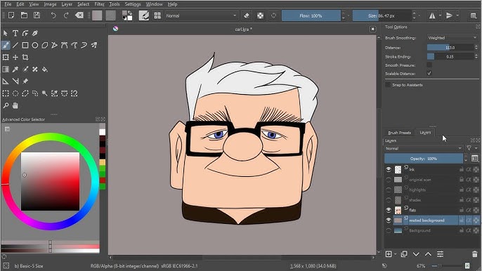The image size is (482, 271).
Task: Move the layer up with arrow
Action: coord(428,254)
